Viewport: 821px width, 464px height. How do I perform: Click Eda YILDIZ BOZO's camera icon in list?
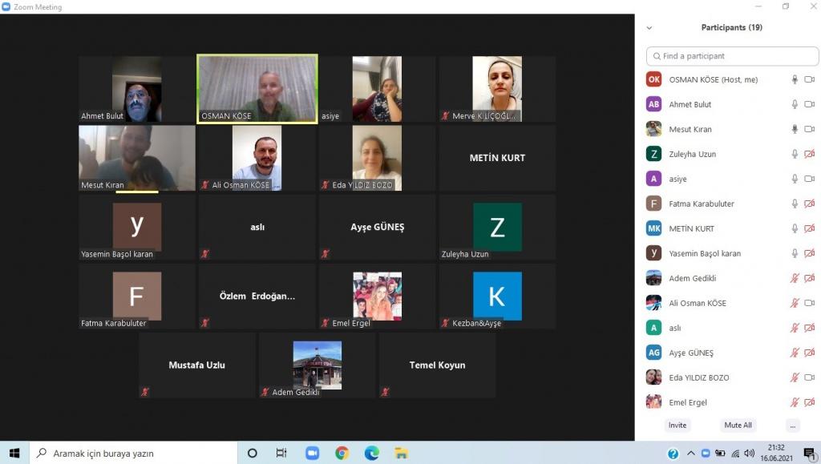click(x=810, y=377)
